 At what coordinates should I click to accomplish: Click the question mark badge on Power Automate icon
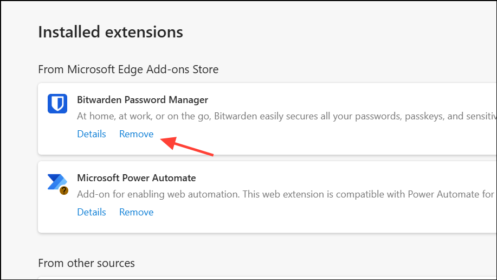point(64,190)
